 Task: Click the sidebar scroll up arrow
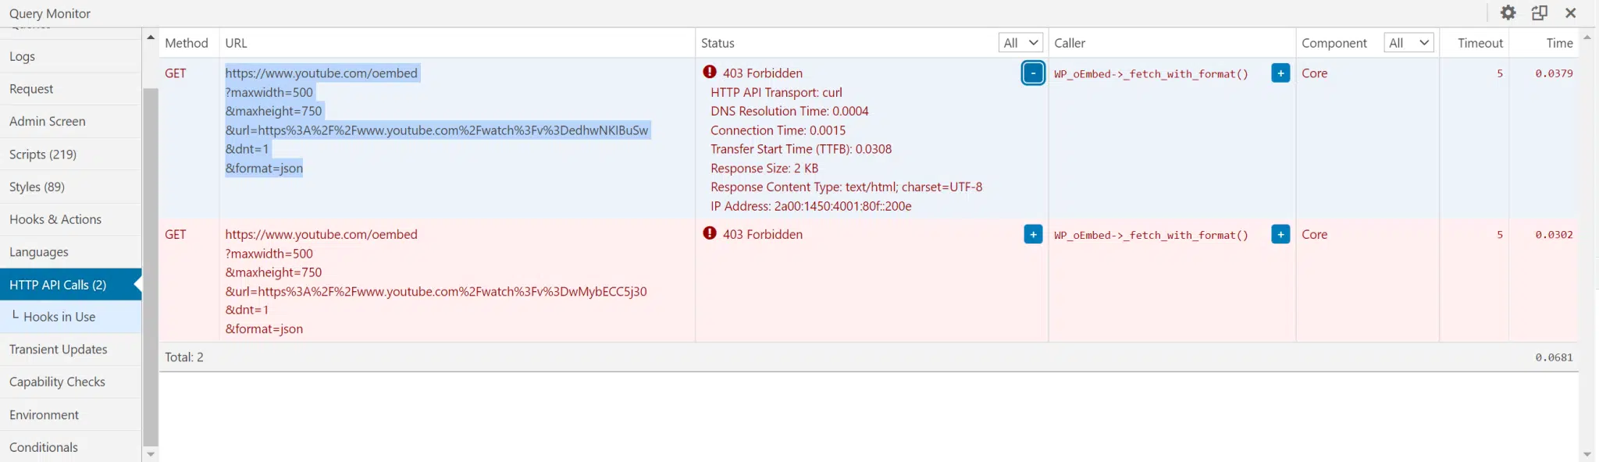tap(150, 37)
